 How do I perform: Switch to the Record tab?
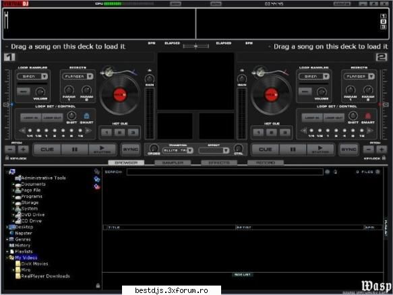pyautogui.click(x=266, y=163)
